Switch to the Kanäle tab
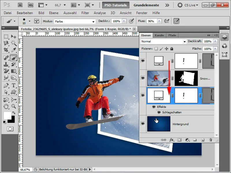The image size is (231, 173). 159,35
